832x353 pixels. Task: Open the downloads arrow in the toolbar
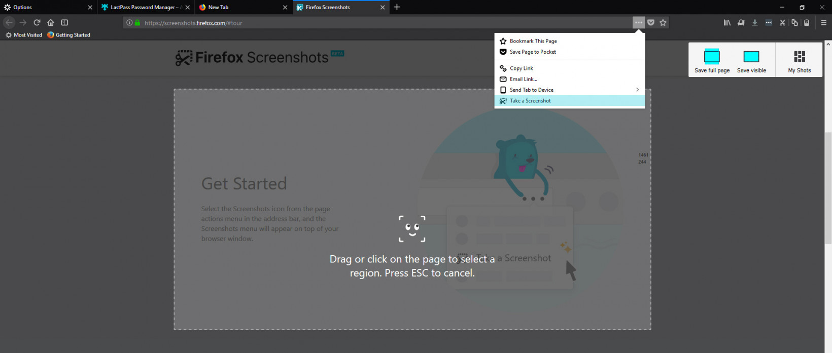click(x=755, y=22)
